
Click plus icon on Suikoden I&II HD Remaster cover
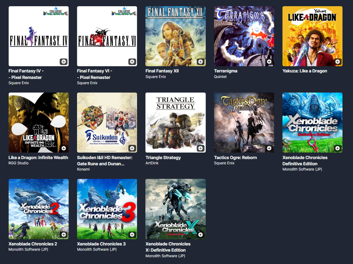tap(132, 148)
